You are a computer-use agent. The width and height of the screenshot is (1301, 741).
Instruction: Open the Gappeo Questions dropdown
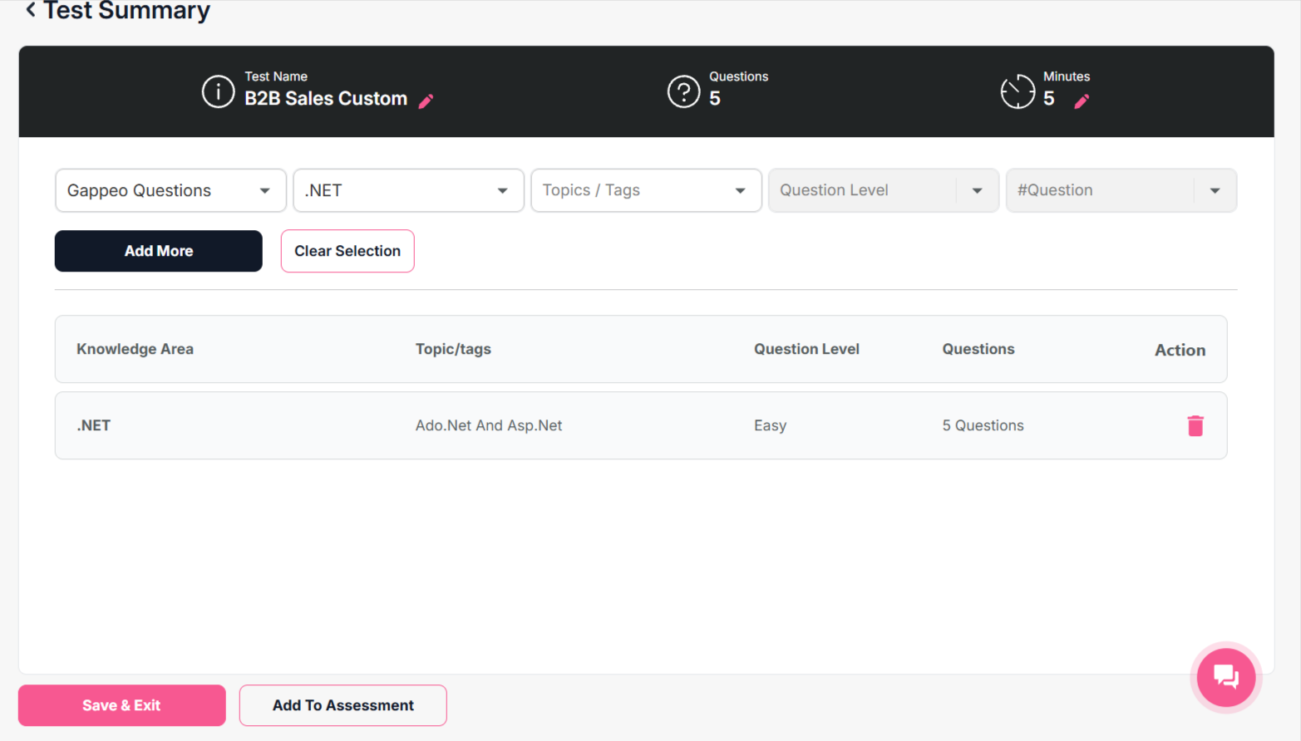point(170,190)
